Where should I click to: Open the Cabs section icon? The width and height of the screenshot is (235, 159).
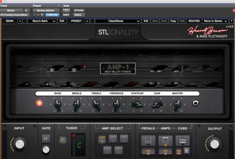pyautogui.click(x=183, y=140)
